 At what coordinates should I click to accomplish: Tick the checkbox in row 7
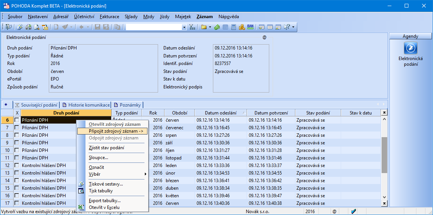(x=17, y=127)
